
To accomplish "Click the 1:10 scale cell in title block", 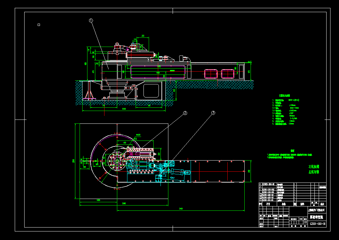I will coord(305,222).
